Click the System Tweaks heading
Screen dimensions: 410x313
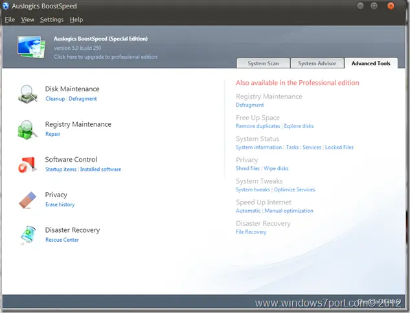pyautogui.click(x=259, y=181)
